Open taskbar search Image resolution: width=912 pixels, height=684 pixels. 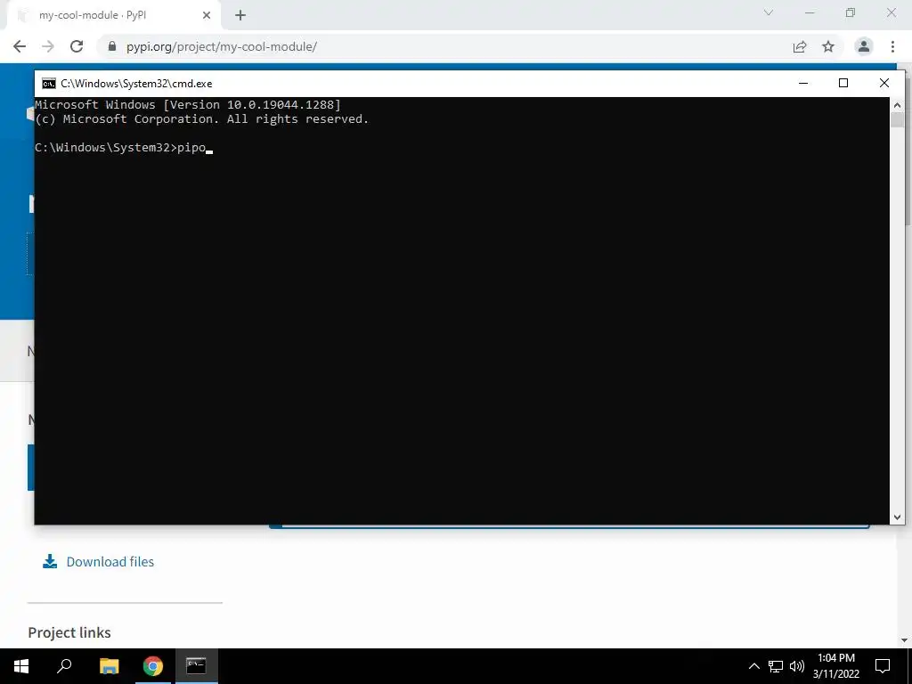64,666
